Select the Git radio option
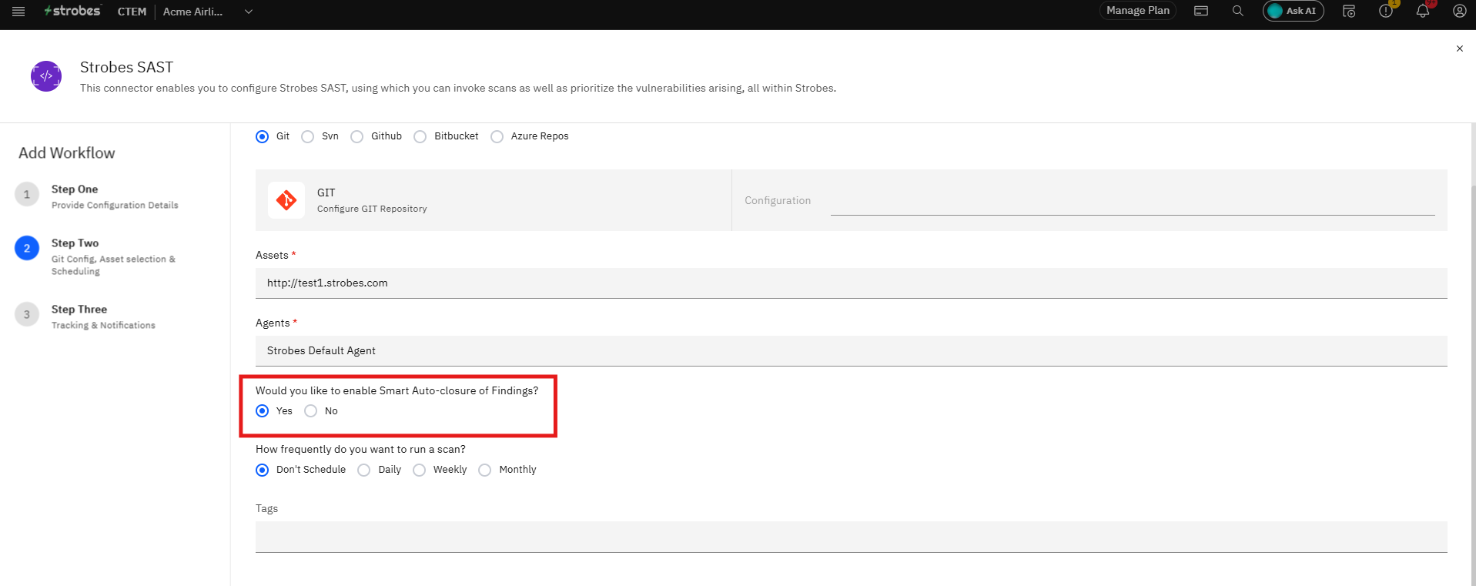 point(263,136)
